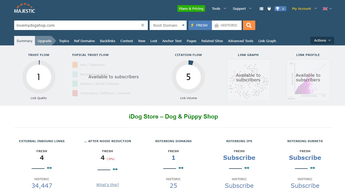
Task: Open the Summary tab
Action: click(24, 41)
